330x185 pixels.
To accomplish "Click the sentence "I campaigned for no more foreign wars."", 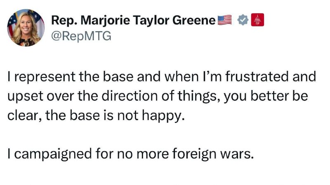I will pyautogui.click(x=130, y=154).
